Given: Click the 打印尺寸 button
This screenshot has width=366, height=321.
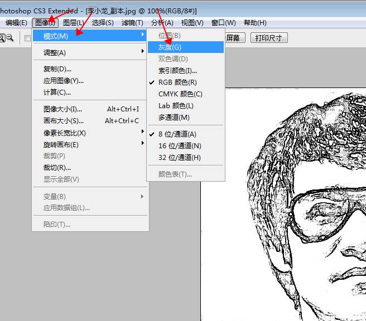Looking at the screenshot, I should tap(269, 38).
